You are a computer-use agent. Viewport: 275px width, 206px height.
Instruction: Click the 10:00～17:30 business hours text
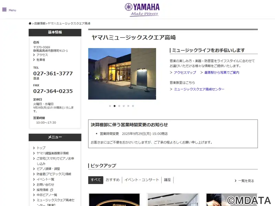point(46,123)
